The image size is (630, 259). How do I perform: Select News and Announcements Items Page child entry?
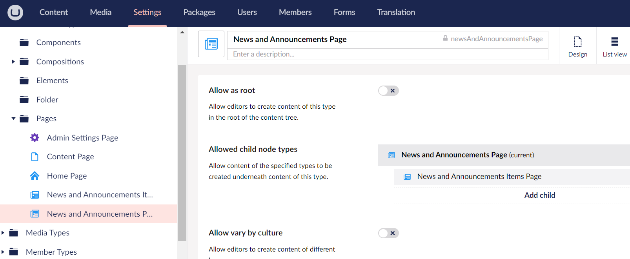(x=512, y=177)
